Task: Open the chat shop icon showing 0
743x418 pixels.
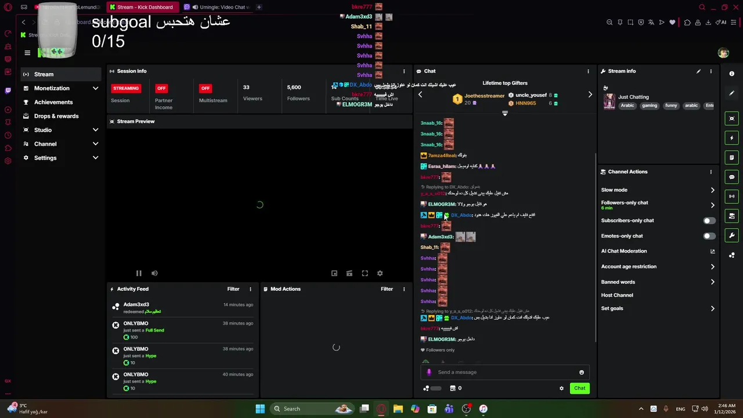Action: [x=456, y=388]
